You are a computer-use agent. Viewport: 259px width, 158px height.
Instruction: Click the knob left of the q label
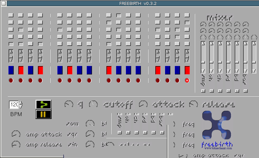[69, 104]
